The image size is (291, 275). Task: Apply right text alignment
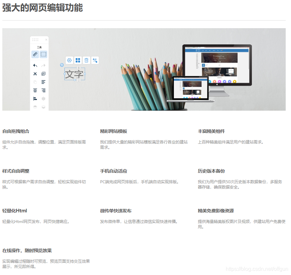[44, 90]
